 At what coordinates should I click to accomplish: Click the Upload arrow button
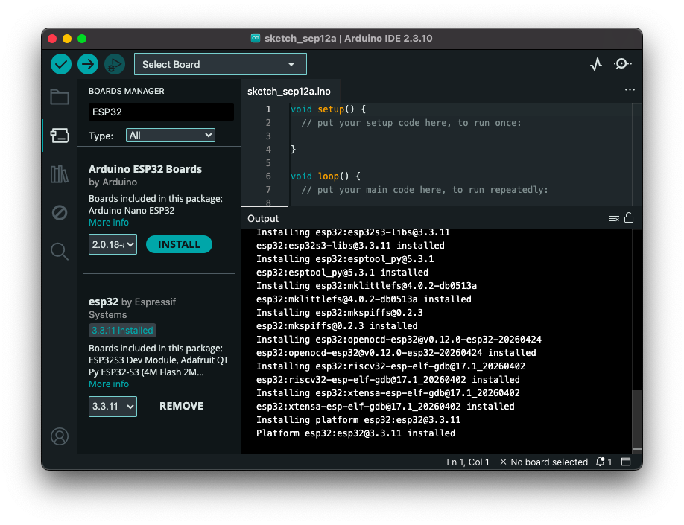[x=88, y=64]
